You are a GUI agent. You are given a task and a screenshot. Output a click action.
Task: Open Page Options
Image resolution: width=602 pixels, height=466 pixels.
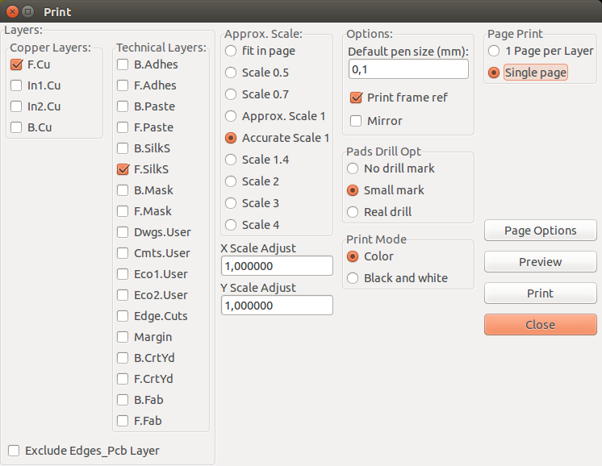point(540,231)
